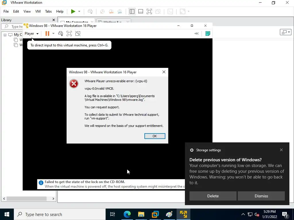Open the View menu

[27, 11]
